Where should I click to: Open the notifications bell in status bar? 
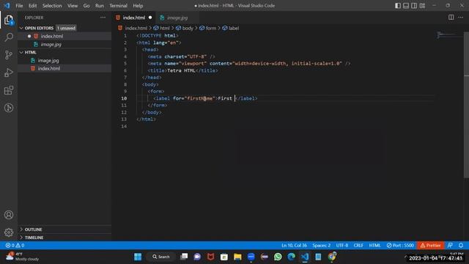(461, 246)
